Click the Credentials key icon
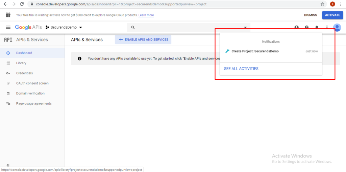 tap(8, 73)
